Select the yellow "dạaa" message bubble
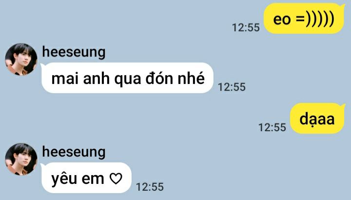The width and height of the screenshot is (351, 200). [x=318, y=118]
